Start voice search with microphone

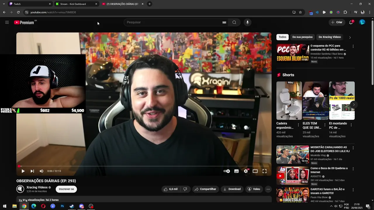click(x=247, y=22)
